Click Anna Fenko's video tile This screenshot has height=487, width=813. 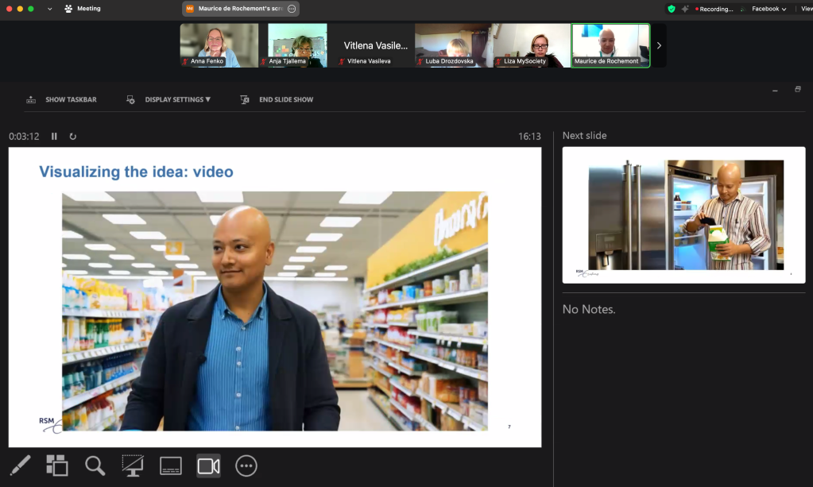[x=219, y=45]
